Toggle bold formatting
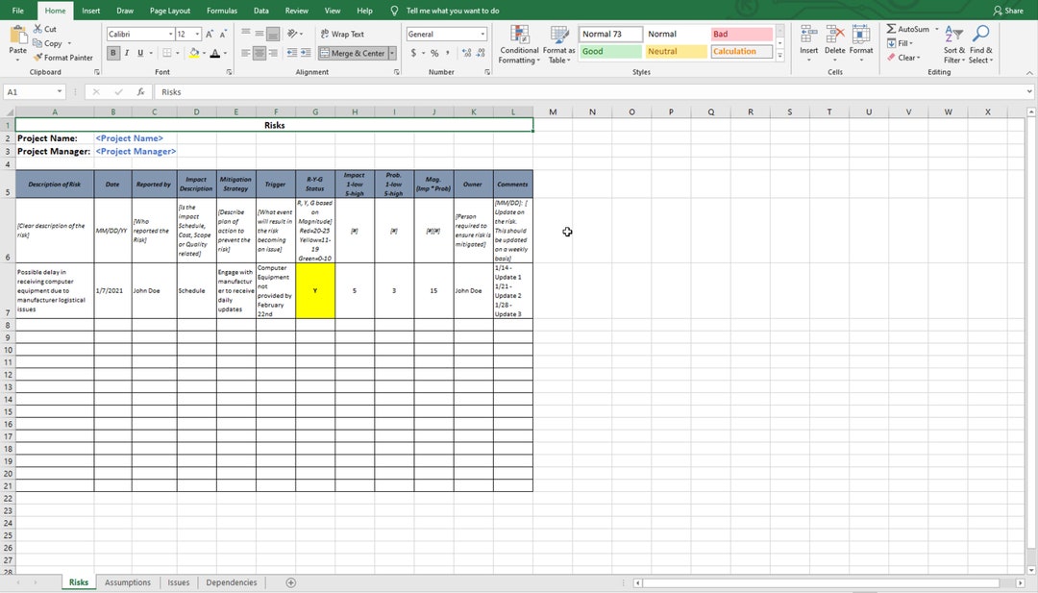 (113, 52)
